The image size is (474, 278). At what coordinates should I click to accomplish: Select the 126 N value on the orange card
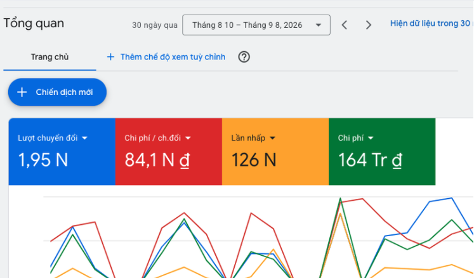point(254,160)
